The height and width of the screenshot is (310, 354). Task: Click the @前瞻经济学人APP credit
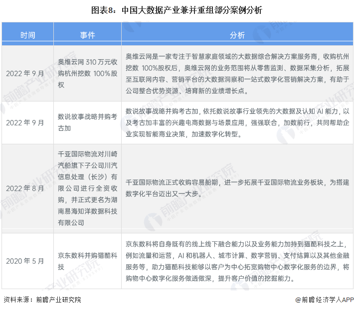324,300
